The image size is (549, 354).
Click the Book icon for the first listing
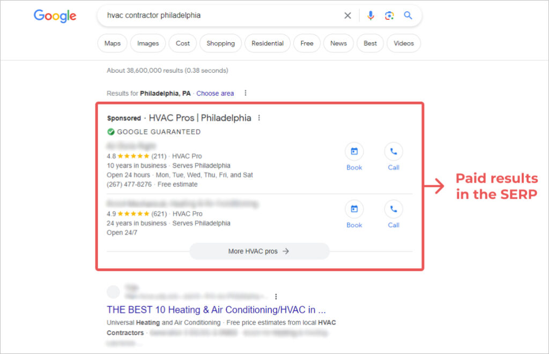354,152
